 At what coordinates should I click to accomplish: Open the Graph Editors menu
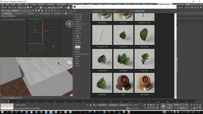[x=61, y=4]
